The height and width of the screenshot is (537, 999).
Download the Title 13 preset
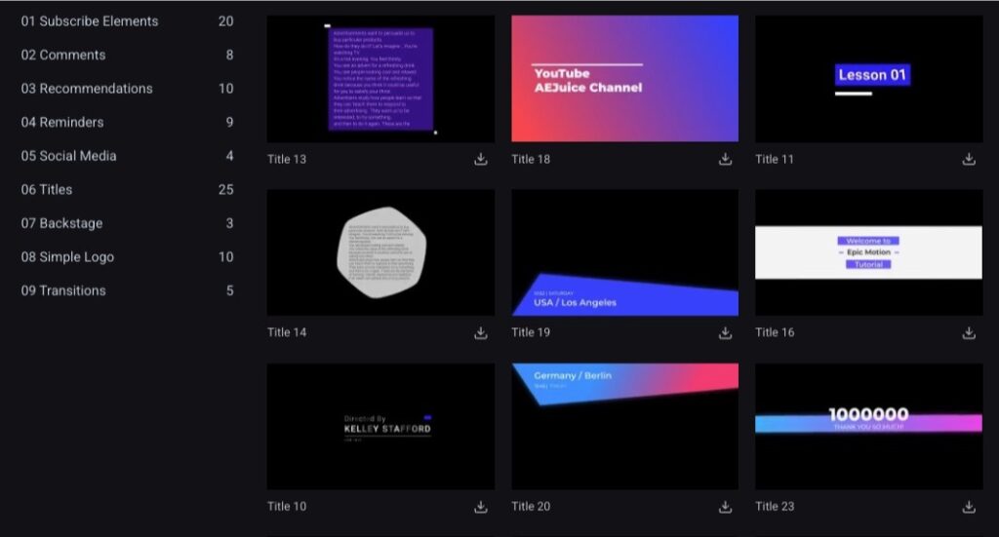pyautogui.click(x=481, y=159)
